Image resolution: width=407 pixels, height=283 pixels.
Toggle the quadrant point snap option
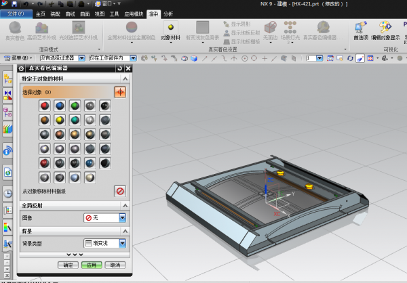254,58
